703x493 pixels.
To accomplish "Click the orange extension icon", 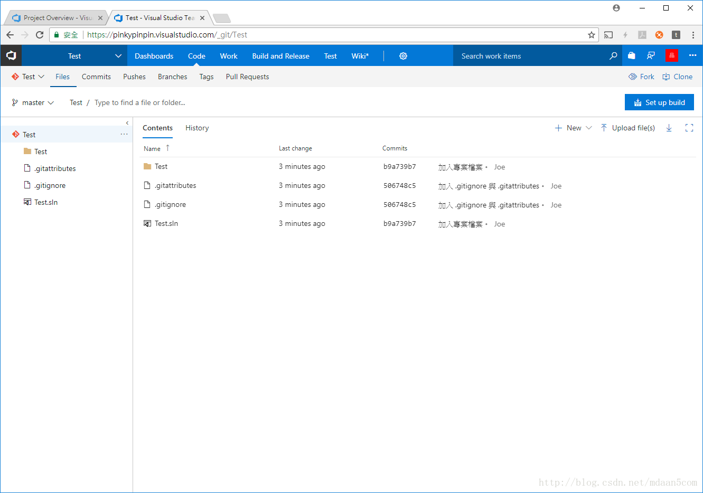I will click(659, 35).
